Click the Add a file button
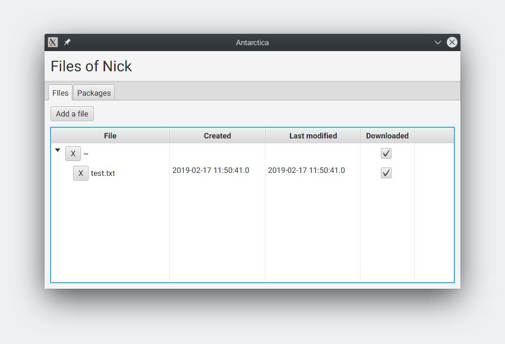The width and height of the screenshot is (505, 344). coord(72,113)
